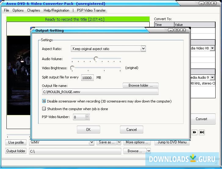This screenshot has height=169, width=222.
Task: Increase the PSP Video Number spinner
Action: [87, 116]
